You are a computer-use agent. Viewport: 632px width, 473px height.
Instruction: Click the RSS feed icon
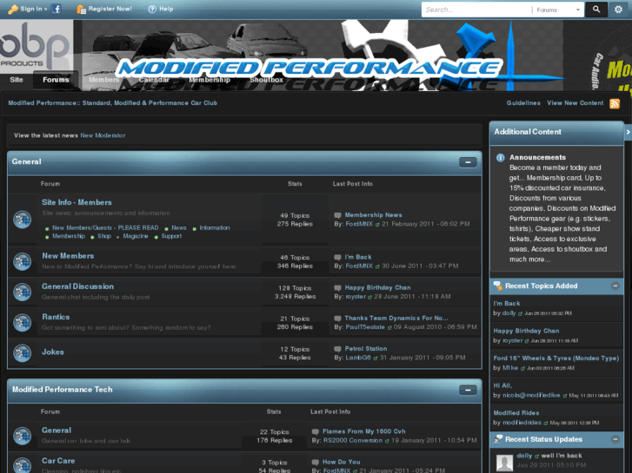tap(615, 103)
